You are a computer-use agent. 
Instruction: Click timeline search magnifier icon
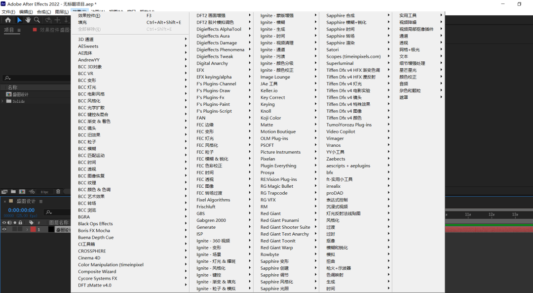click(48, 212)
